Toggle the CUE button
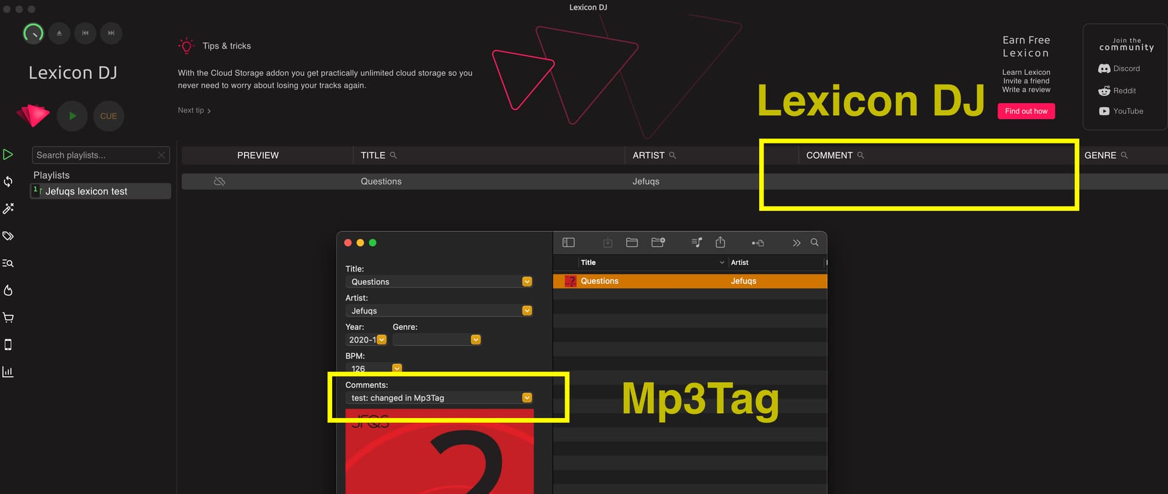Image resolution: width=1168 pixels, height=494 pixels. pyautogui.click(x=108, y=116)
